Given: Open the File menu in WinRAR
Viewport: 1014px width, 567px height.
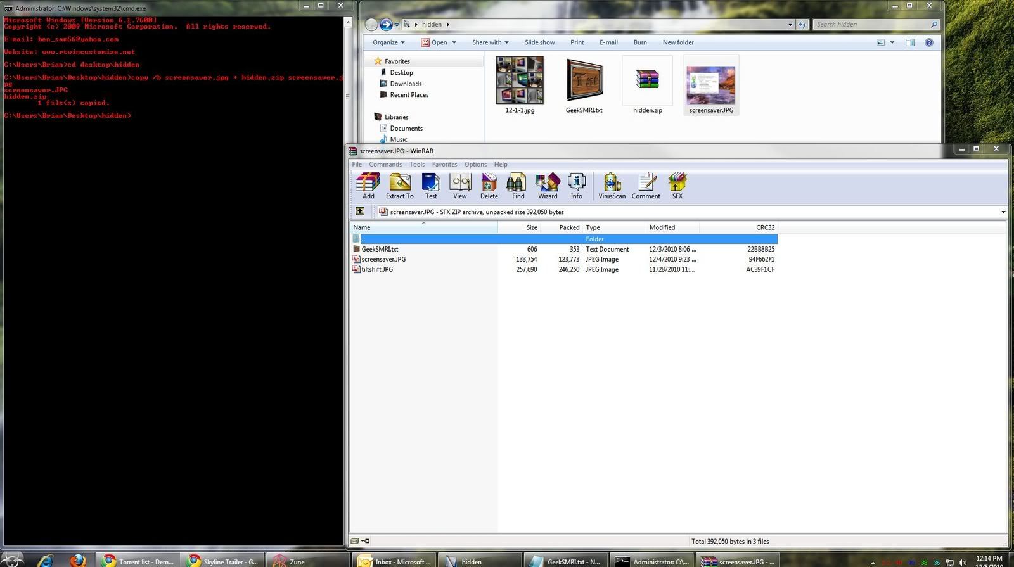Looking at the screenshot, I should (x=357, y=164).
